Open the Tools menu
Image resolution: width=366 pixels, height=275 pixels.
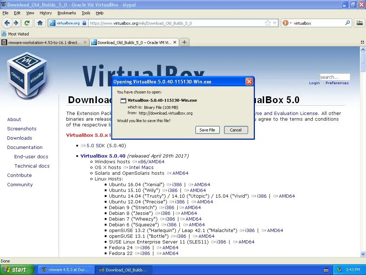[x=86, y=13]
